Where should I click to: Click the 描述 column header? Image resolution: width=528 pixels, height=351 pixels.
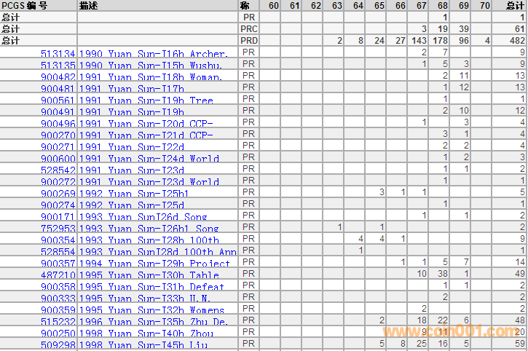[87, 6]
